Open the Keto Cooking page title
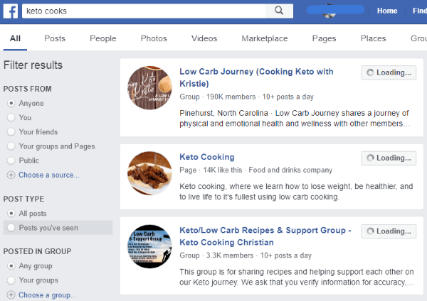The height and width of the screenshot is (301, 427). (x=207, y=157)
